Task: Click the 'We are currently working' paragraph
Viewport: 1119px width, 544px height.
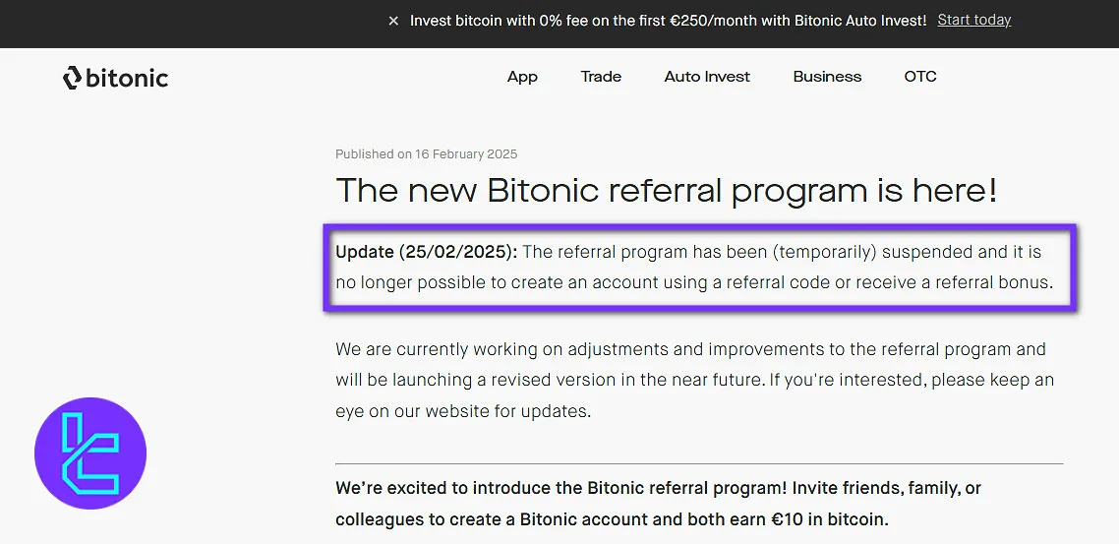Action: [x=689, y=349]
